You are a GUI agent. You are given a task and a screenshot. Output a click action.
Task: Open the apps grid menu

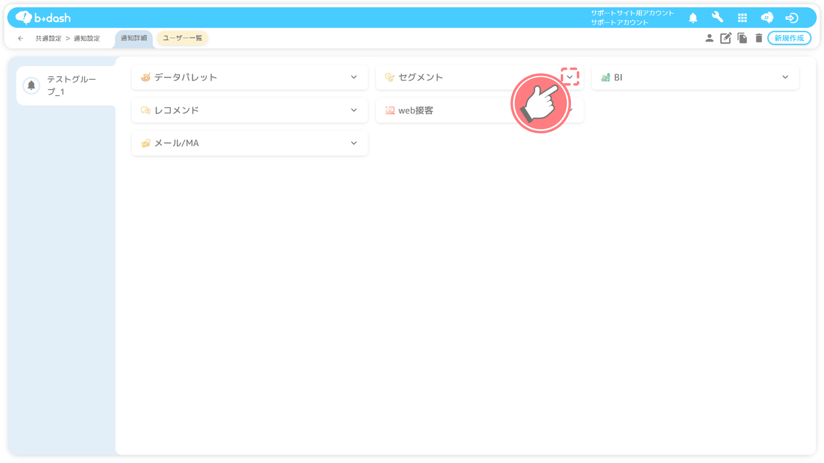click(742, 18)
